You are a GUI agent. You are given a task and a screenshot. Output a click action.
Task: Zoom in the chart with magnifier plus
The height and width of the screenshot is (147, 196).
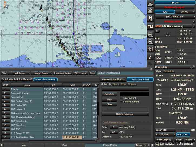[x=150, y=35]
